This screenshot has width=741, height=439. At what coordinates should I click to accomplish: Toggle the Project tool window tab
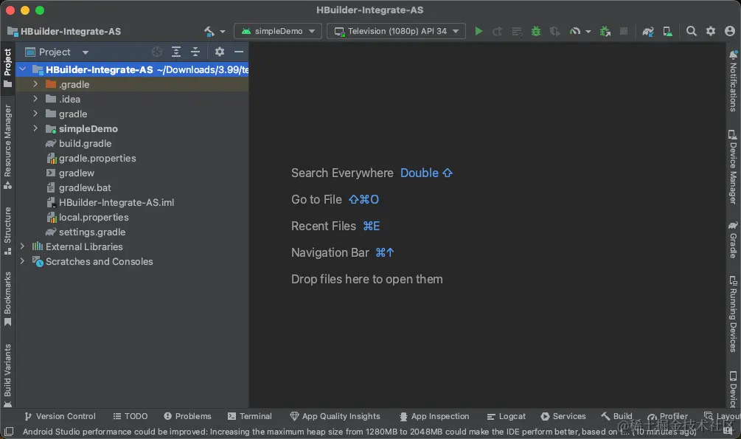pyautogui.click(x=7, y=68)
